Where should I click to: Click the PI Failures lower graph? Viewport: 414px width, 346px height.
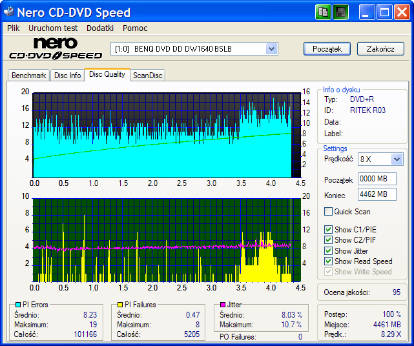167,240
